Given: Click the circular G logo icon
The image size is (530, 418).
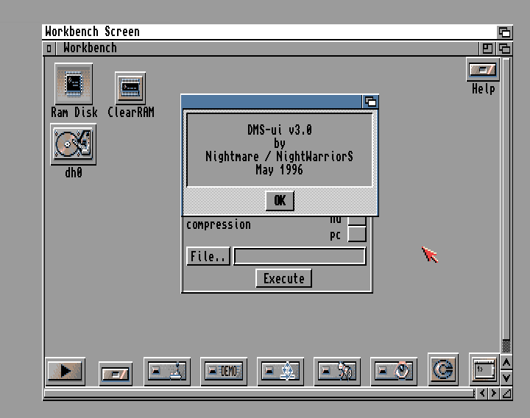Looking at the screenshot, I should tap(442, 369).
